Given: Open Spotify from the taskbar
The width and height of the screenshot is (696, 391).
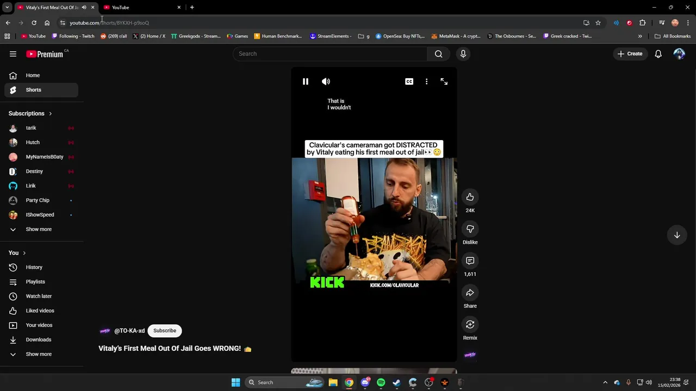Looking at the screenshot, I should pyautogui.click(x=381, y=382).
